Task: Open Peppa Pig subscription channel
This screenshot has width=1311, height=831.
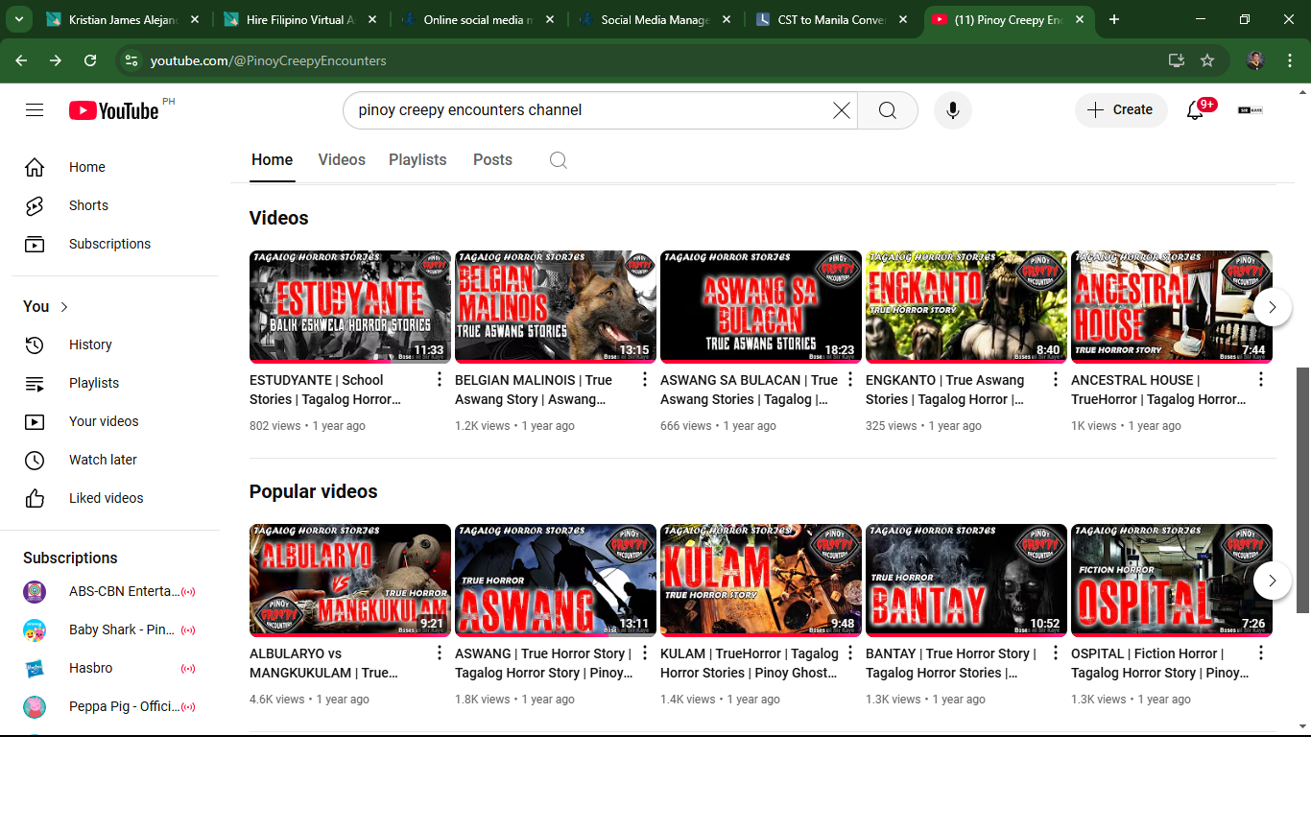Action: (115, 706)
